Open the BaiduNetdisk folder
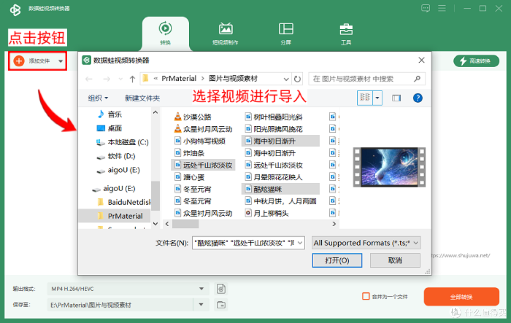 pos(124,202)
